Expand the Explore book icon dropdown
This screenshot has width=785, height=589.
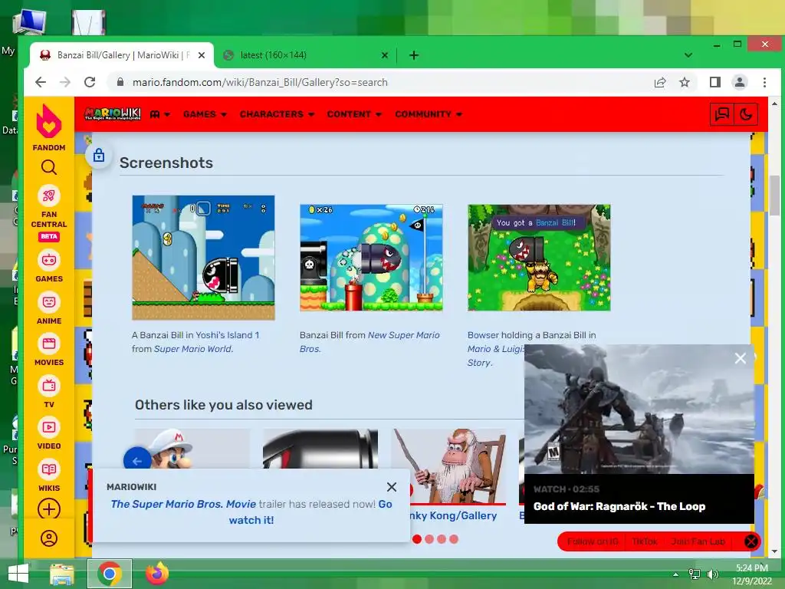(x=160, y=114)
